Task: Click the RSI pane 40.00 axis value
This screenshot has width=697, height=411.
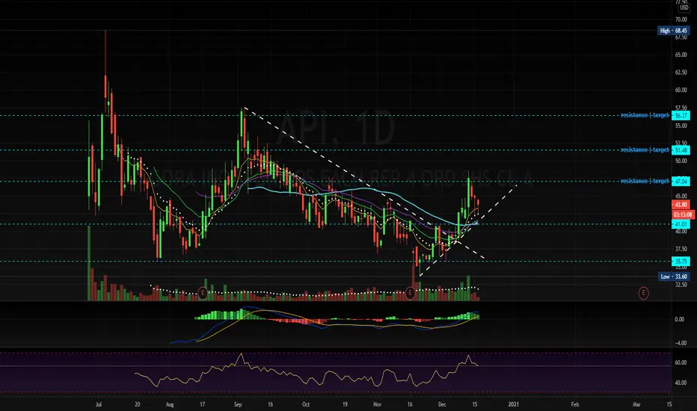Action: pos(681,383)
